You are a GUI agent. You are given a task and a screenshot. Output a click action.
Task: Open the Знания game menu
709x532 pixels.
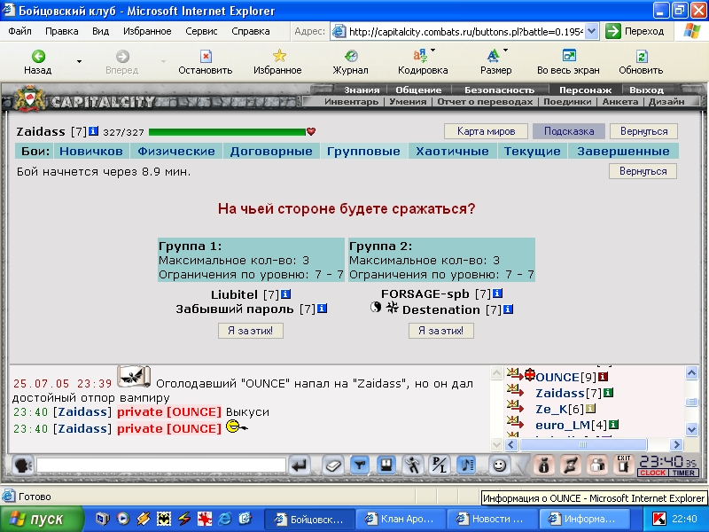[362, 90]
